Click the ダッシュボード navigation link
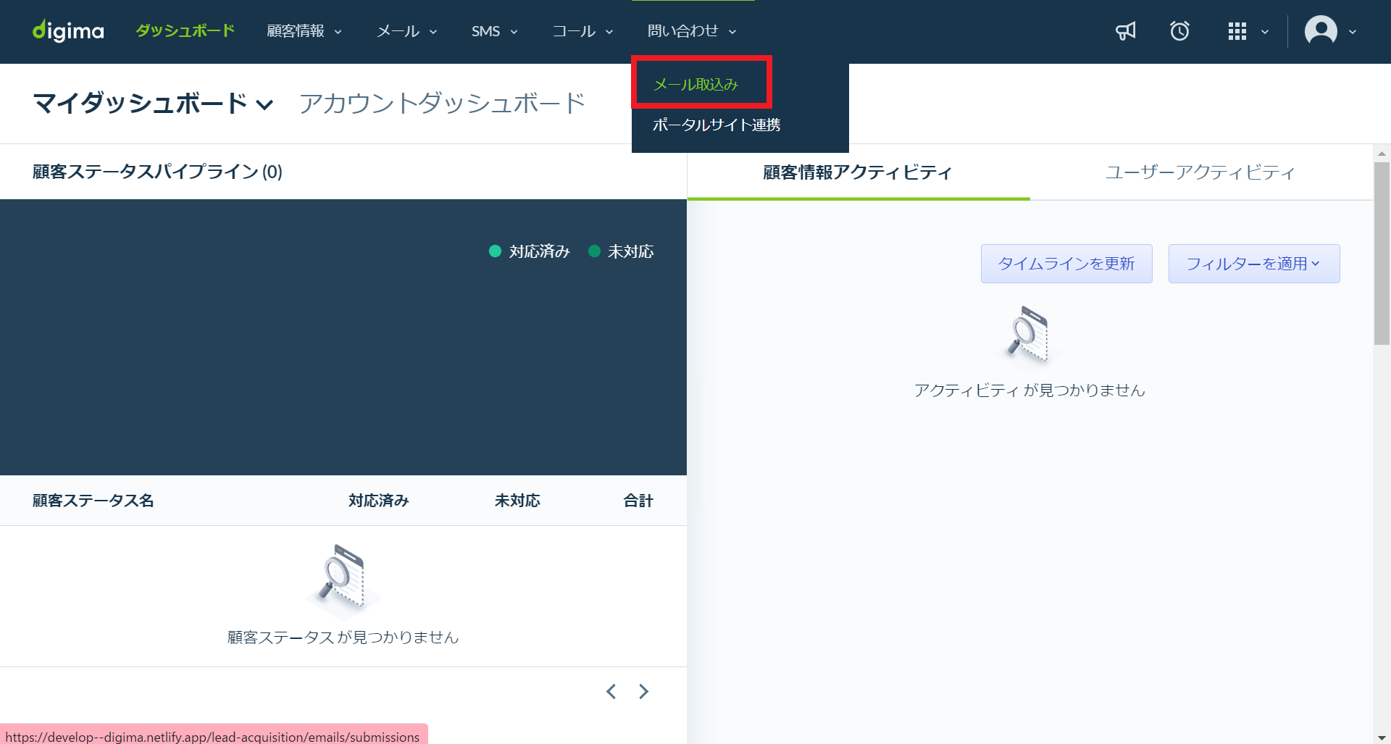Screen dimensions: 1391x744 pyautogui.click(x=185, y=31)
